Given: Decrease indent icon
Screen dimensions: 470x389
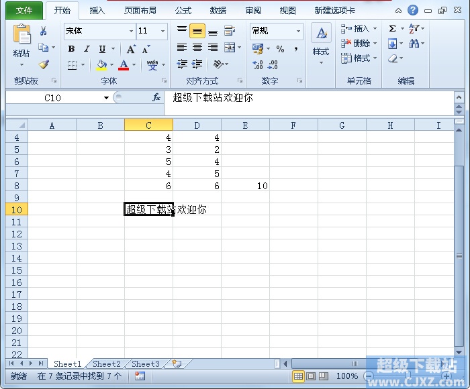Looking at the screenshot, I should coord(182,64).
